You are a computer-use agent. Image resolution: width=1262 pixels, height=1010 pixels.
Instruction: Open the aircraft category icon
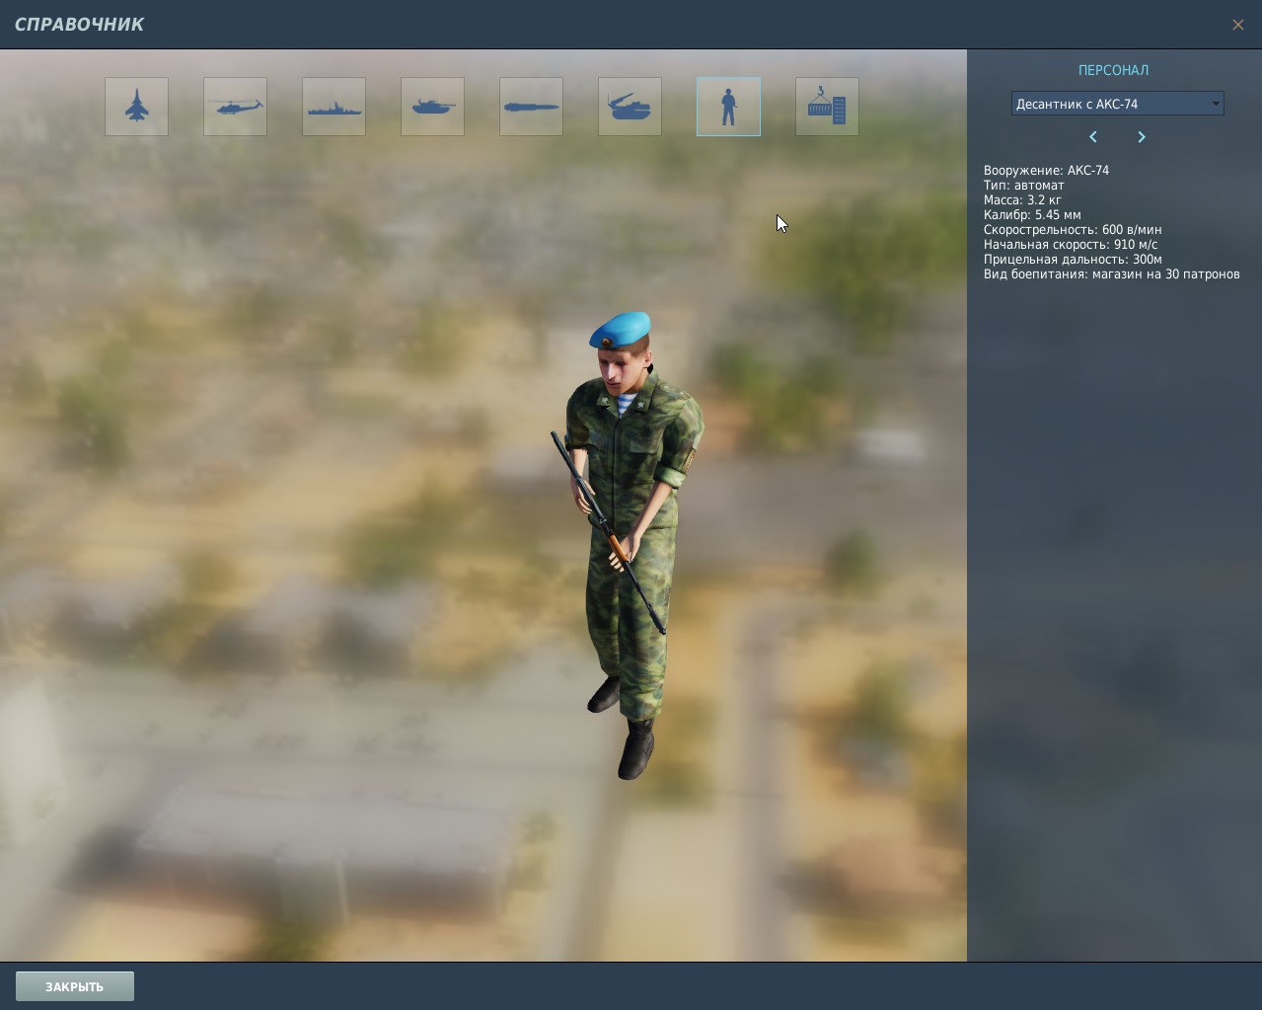tap(136, 107)
